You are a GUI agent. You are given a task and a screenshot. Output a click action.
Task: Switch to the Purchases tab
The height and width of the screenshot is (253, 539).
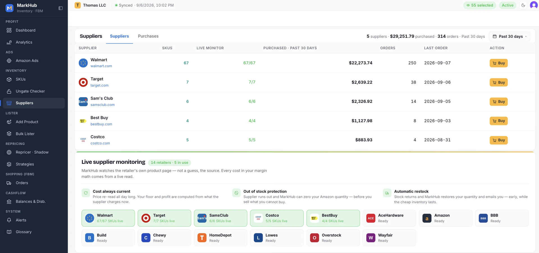148,36
